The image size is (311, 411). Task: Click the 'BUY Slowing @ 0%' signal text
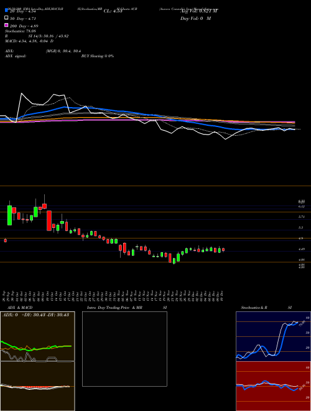coord(98,56)
